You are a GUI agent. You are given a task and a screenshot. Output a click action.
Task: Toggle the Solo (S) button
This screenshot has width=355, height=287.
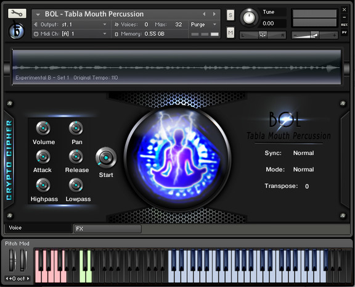(x=231, y=15)
